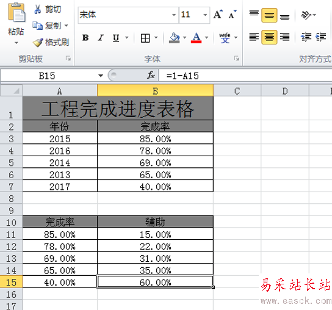Click cell showing 31.00%
The width and height of the screenshot is (332, 310).
[156, 258]
